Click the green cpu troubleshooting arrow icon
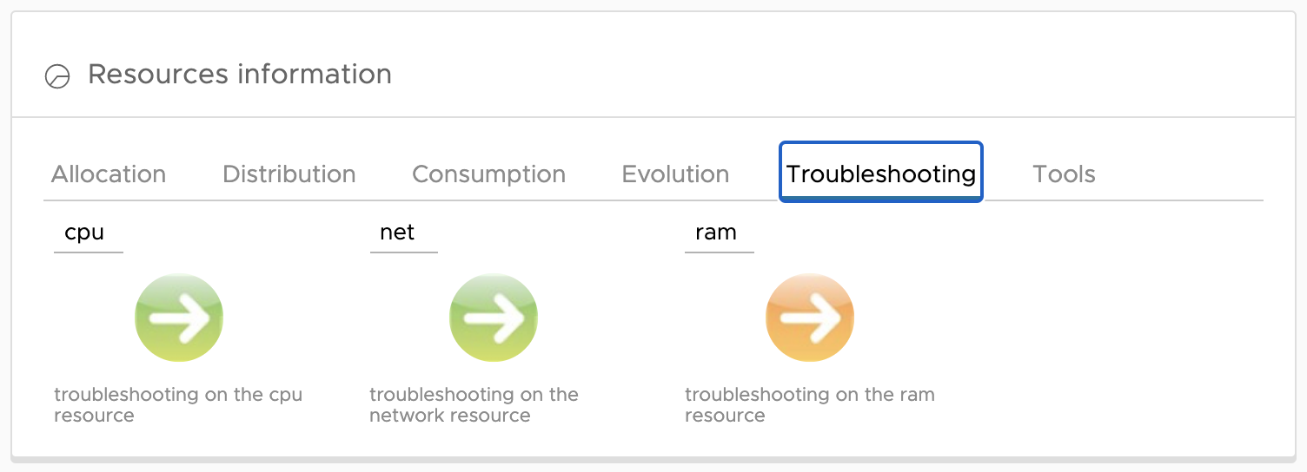 pos(179,318)
